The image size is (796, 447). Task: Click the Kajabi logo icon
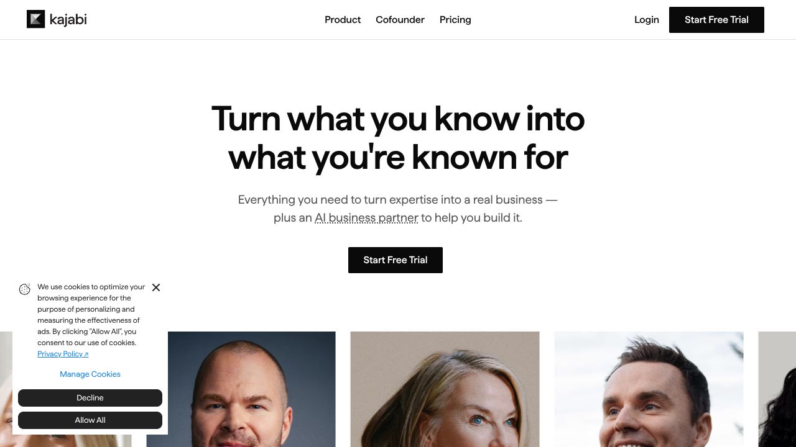click(x=36, y=19)
